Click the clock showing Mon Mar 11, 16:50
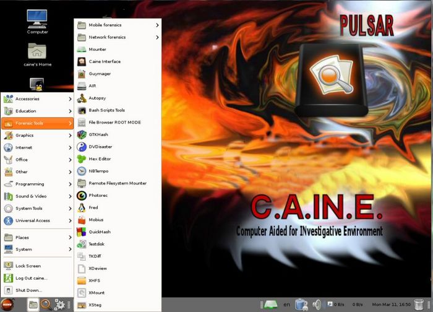Screen dimensions: 433x312 pos(392,305)
